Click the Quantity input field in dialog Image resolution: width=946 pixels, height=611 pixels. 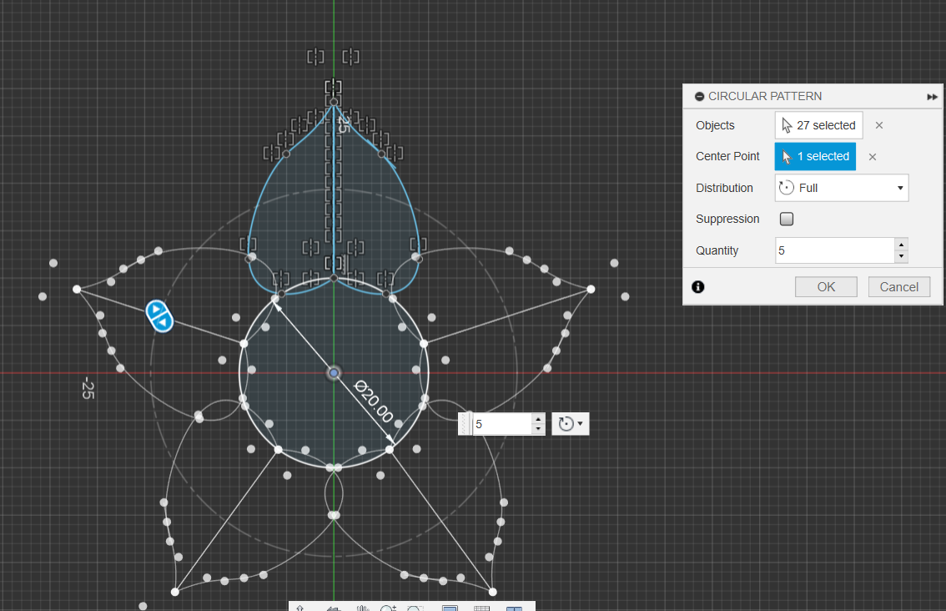tap(833, 250)
